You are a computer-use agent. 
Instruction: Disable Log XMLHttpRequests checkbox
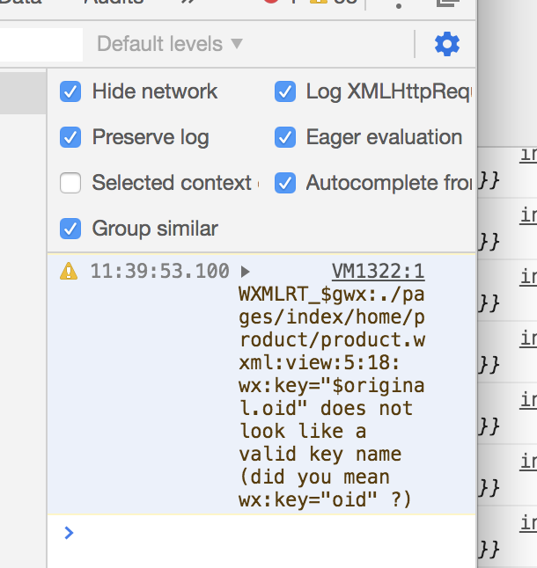tap(284, 91)
